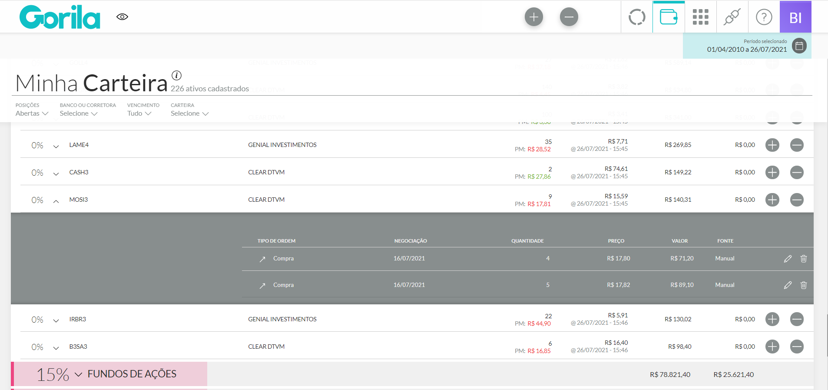Image resolution: width=828 pixels, height=390 pixels.
Task: Expand the Fundos de Ações category
Action: (x=78, y=374)
